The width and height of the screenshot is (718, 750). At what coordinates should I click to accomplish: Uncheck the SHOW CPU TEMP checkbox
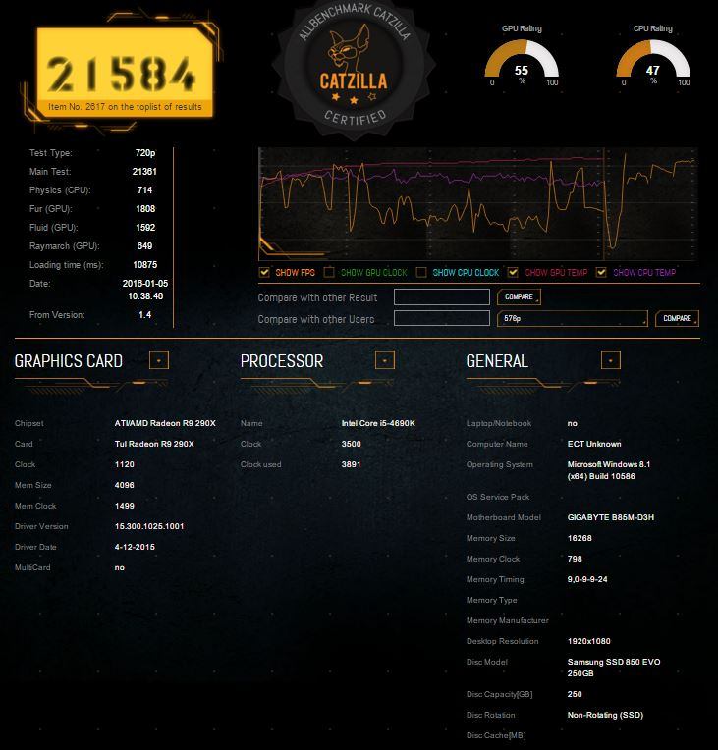tap(601, 272)
